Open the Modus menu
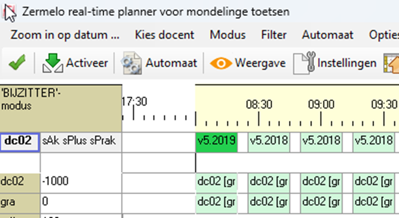Image resolution: width=399 pixels, height=218 pixels. (x=228, y=35)
